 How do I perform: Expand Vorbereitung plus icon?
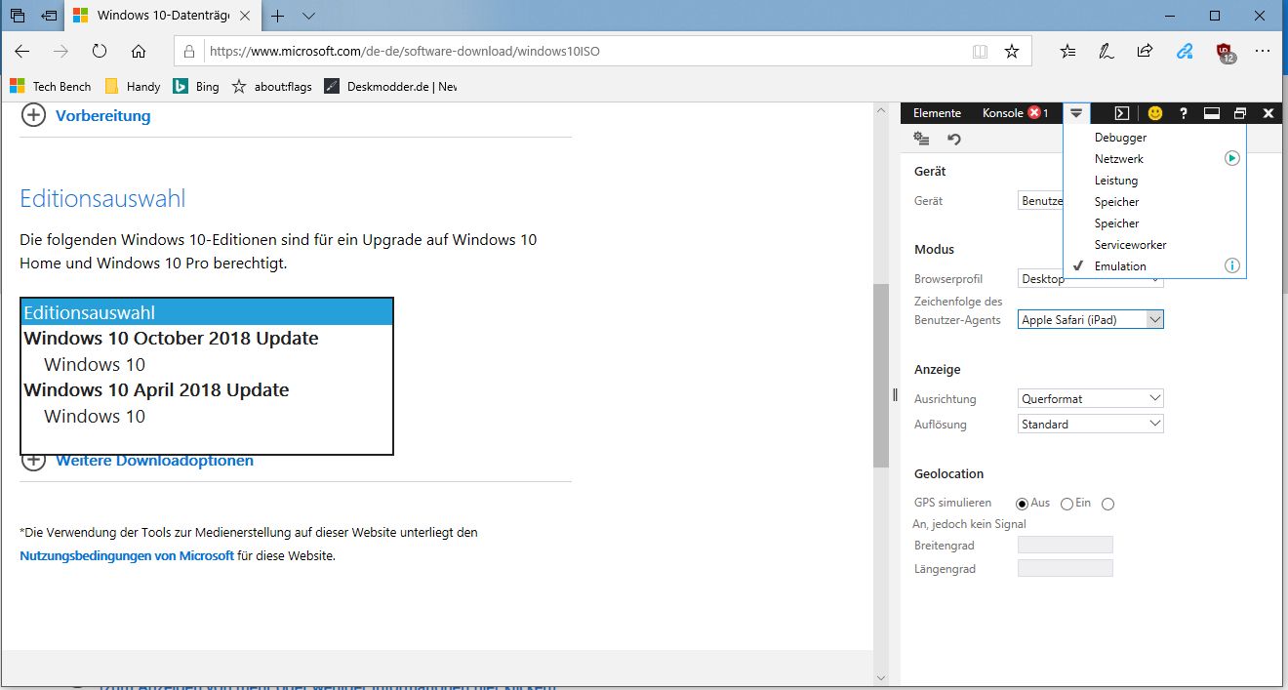coord(33,115)
